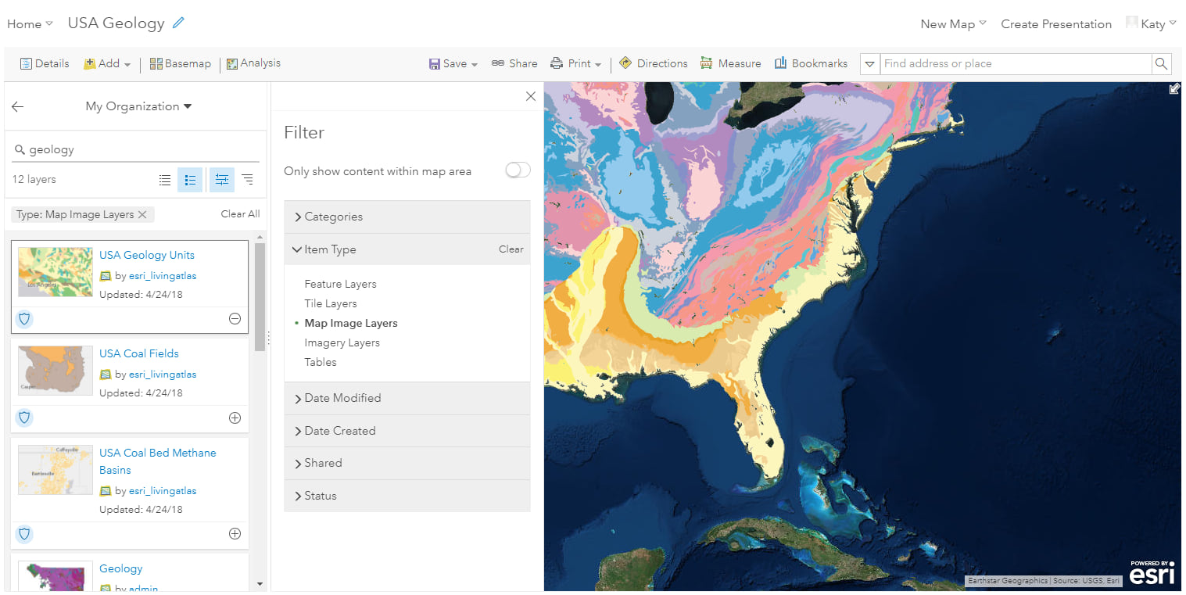Clear the Item Type filter

pos(511,249)
